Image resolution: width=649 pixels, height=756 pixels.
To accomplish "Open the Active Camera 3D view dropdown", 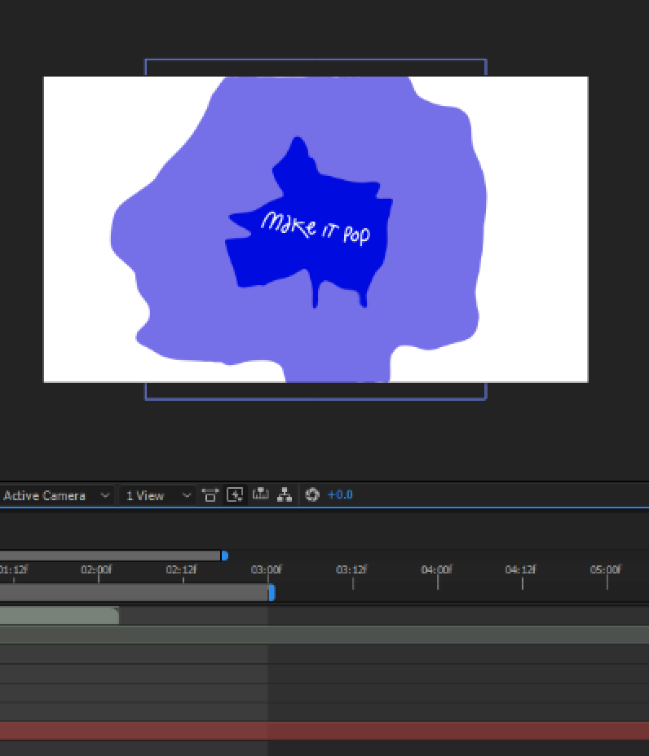I will (56, 495).
